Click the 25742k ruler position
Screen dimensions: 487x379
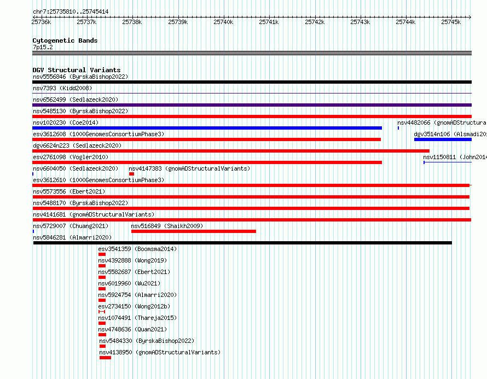(315, 22)
